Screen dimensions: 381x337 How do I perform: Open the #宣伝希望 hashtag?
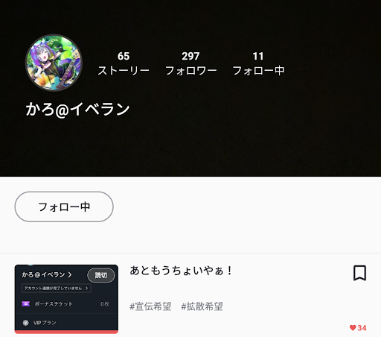tap(150, 306)
